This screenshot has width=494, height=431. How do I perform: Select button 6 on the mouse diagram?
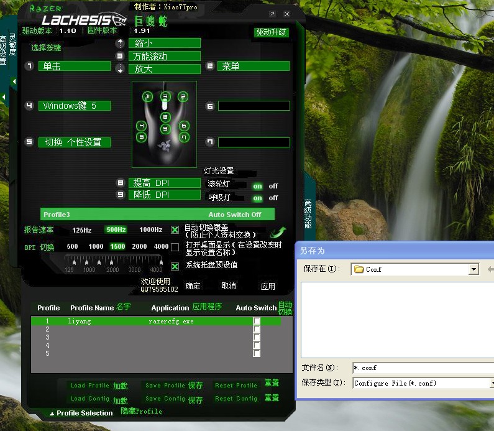click(x=184, y=126)
